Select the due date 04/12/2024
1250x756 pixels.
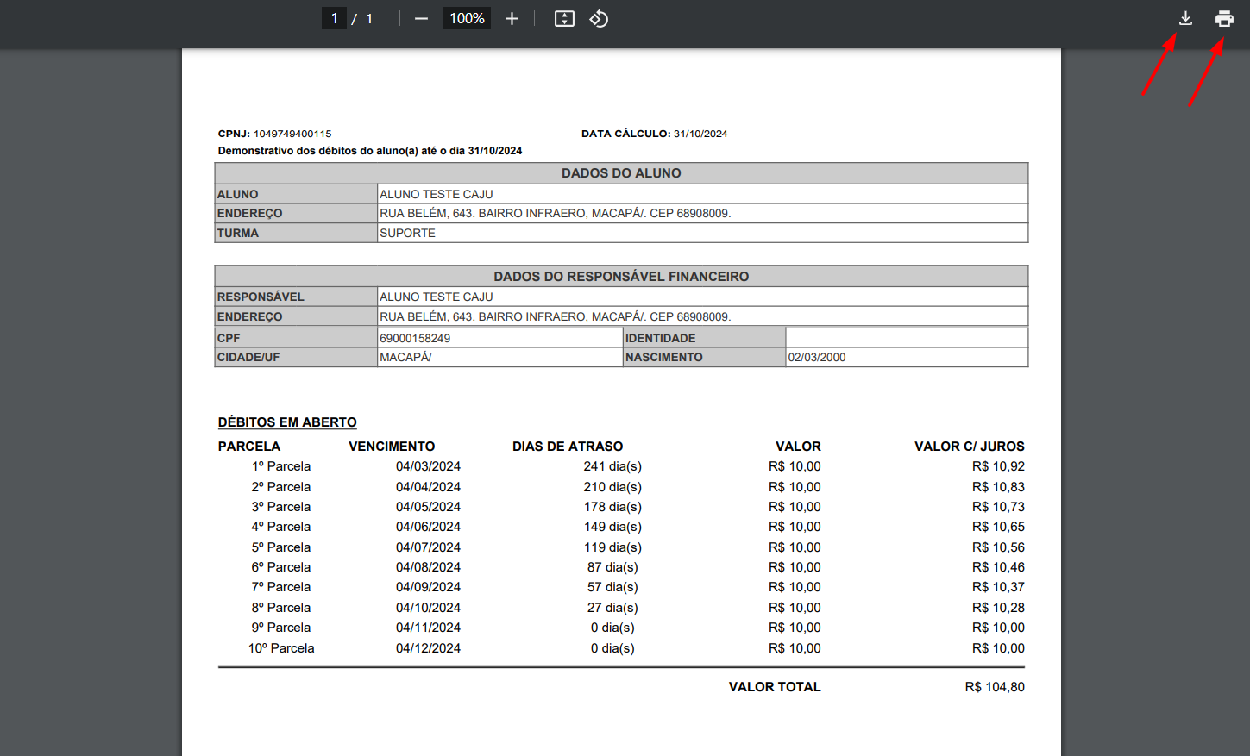point(428,648)
